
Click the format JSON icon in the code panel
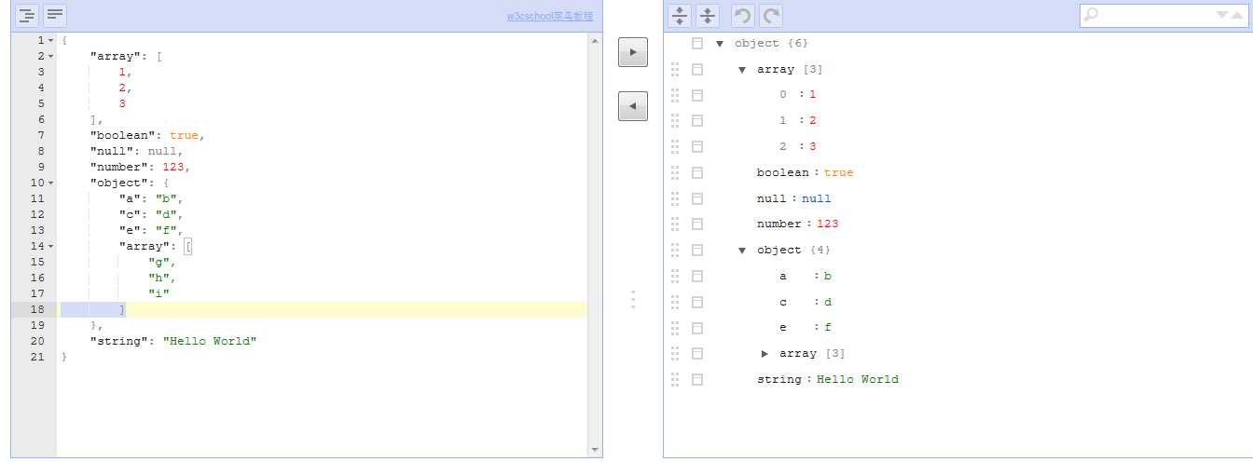point(28,15)
